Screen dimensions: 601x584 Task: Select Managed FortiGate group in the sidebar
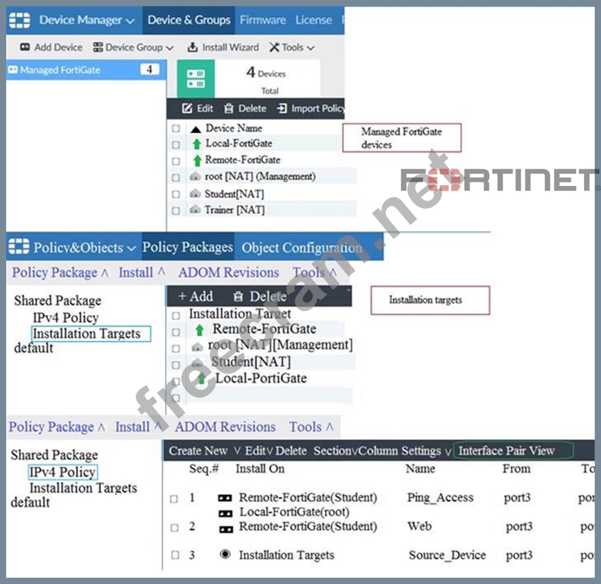pos(86,70)
